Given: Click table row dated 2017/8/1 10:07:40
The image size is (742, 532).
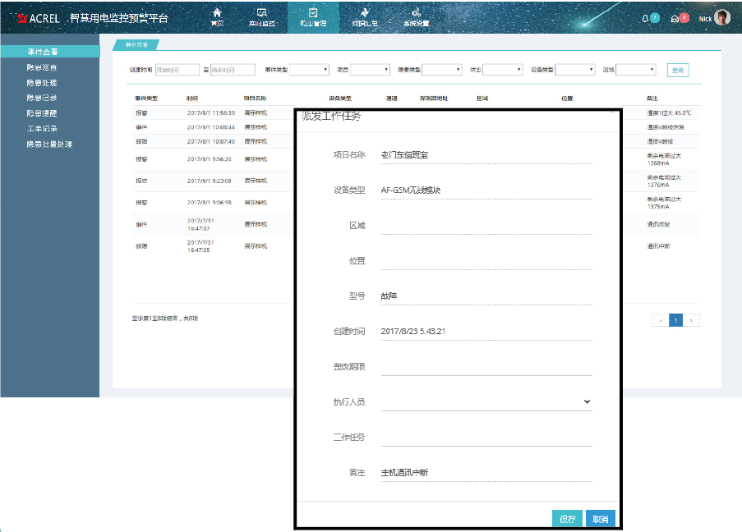Looking at the screenshot, I should (x=213, y=141).
